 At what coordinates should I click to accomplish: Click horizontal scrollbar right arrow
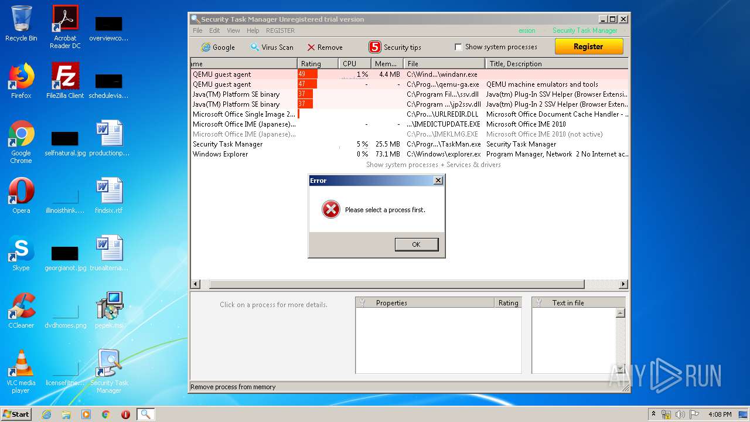623,284
